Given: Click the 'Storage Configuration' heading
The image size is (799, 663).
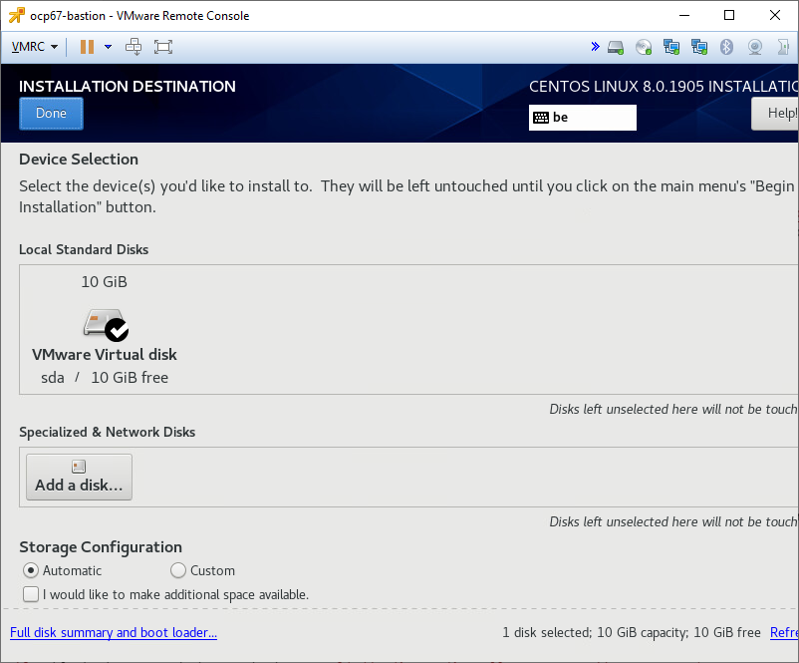Looking at the screenshot, I should tap(101, 546).
